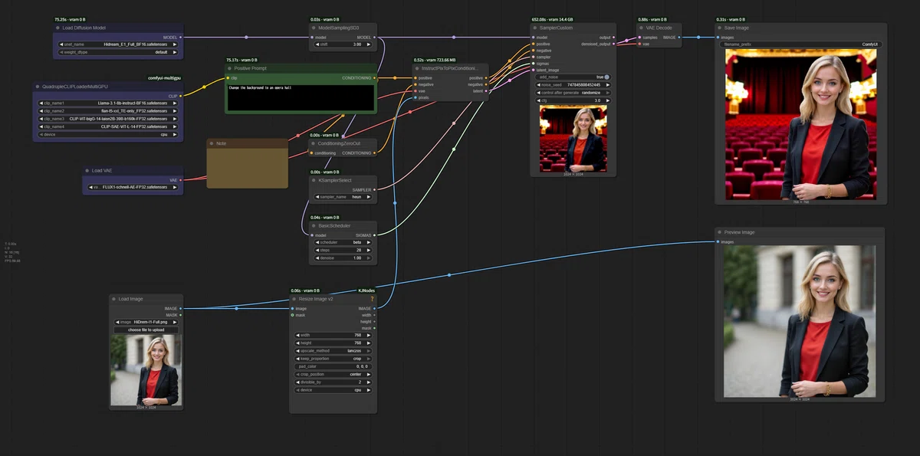Click the MASK output socket of Load Image
920x456 pixels.
click(181, 314)
